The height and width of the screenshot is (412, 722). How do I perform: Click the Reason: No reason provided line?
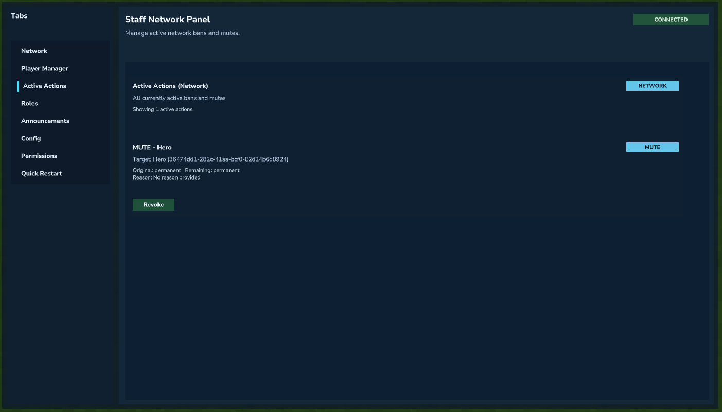167,177
